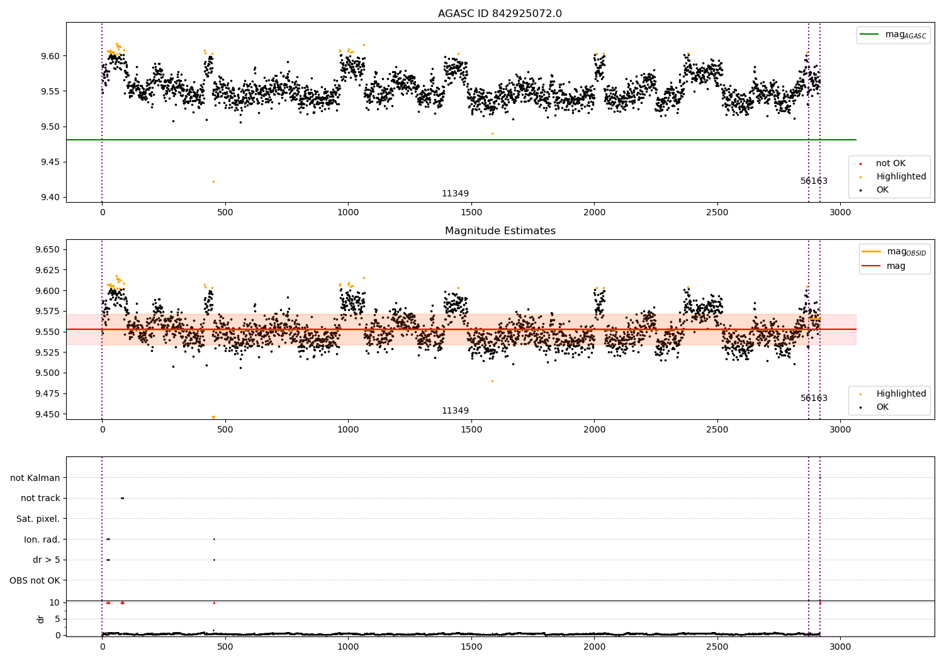Click the 'not track' row label
This screenshot has width=944, height=661.
click(40, 499)
